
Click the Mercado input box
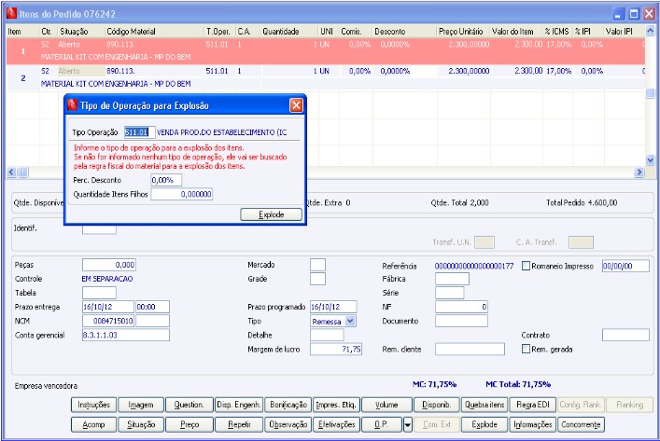tap(317, 265)
